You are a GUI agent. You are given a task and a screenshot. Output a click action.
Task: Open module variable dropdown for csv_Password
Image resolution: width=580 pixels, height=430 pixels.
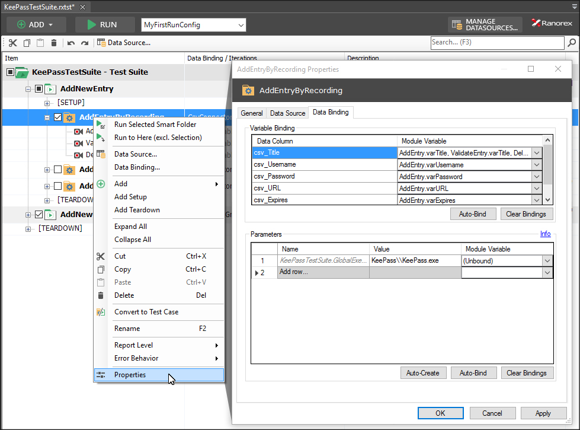coord(537,177)
